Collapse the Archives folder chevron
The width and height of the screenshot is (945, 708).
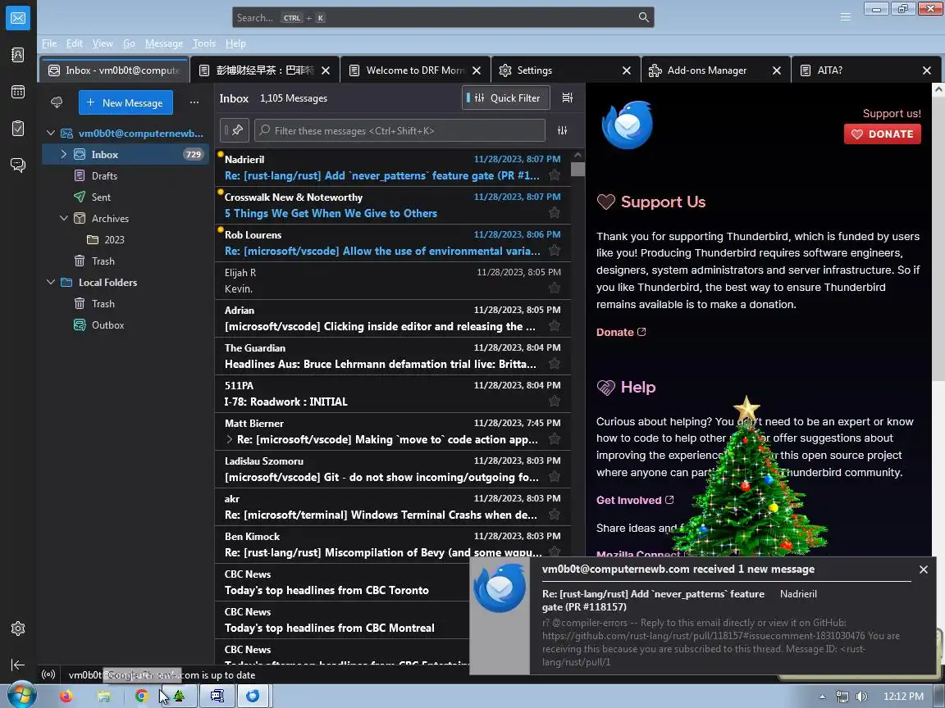pos(64,218)
